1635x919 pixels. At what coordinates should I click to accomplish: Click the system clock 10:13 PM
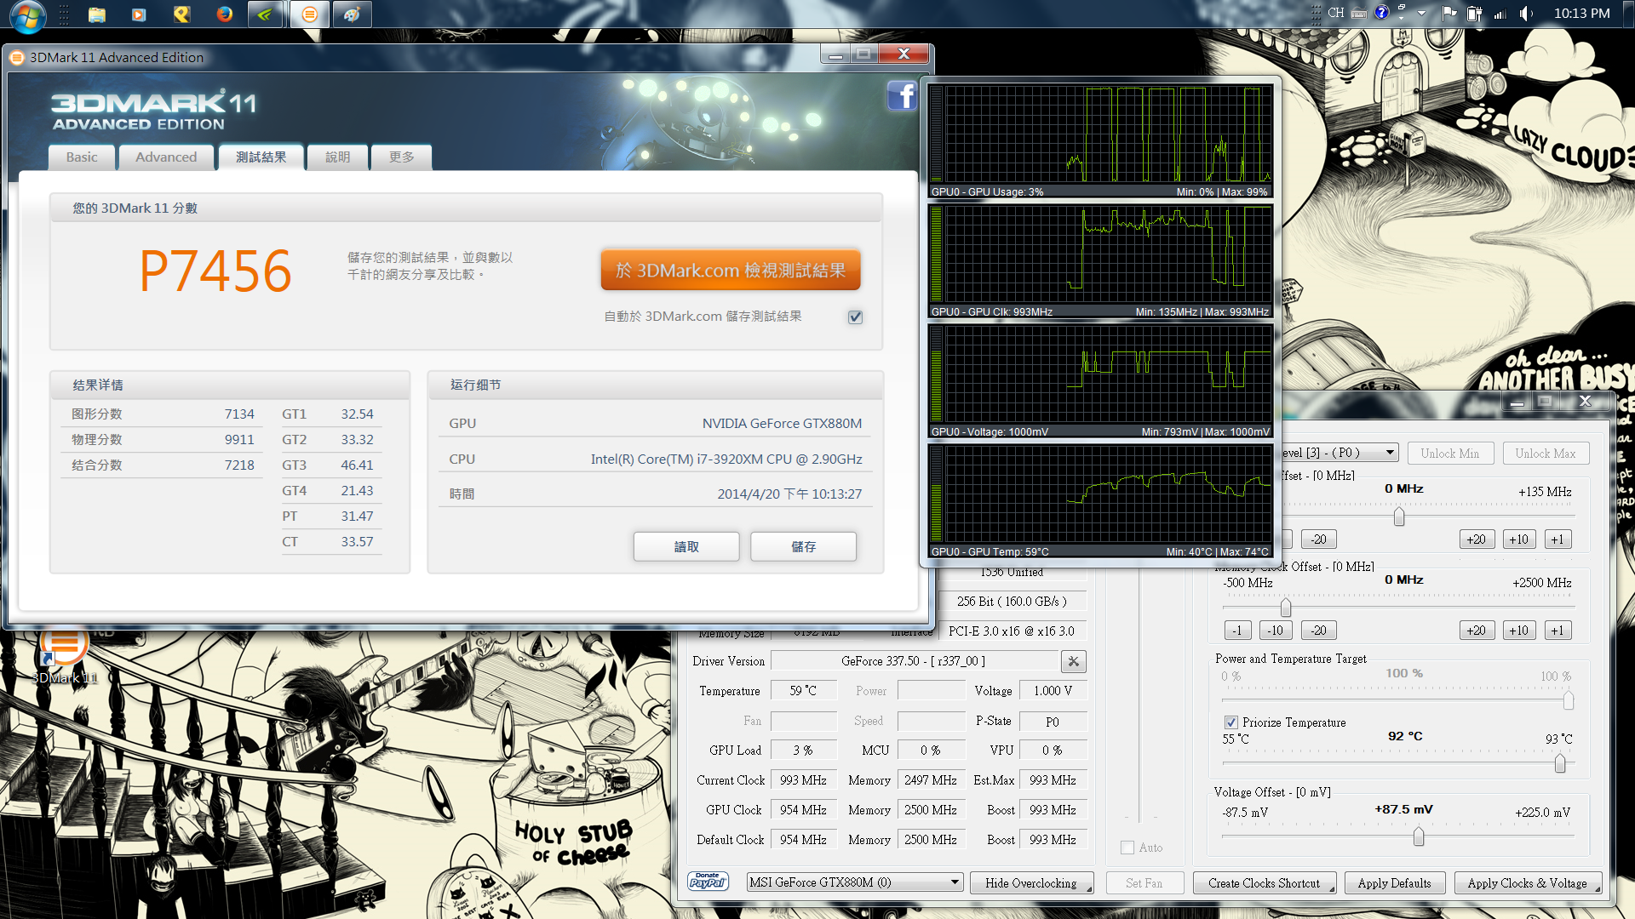point(1581,14)
